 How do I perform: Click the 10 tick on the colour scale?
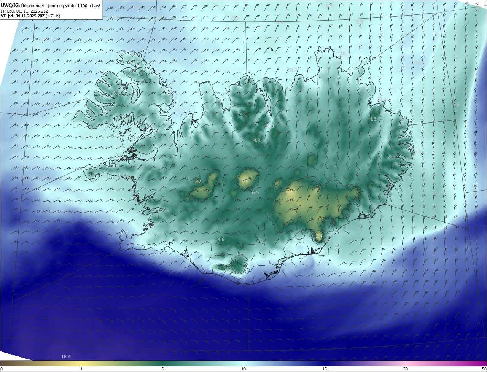pyautogui.click(x=243, y=369)
